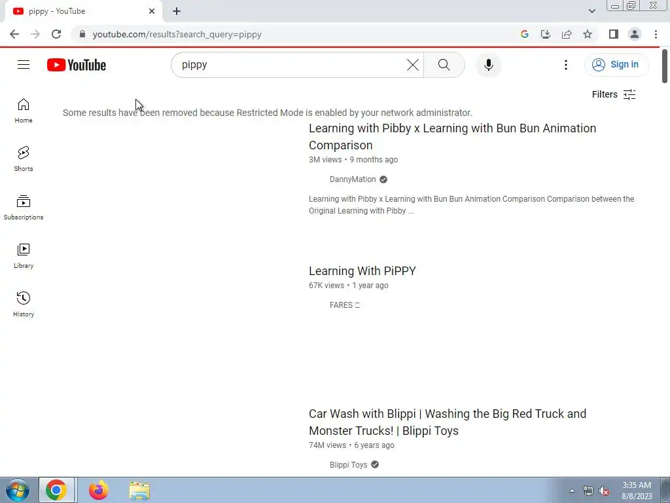The width and height of the screenshot is (670, 503).
Task: Bookmark this page with the star
Action: tap(588, 34)
